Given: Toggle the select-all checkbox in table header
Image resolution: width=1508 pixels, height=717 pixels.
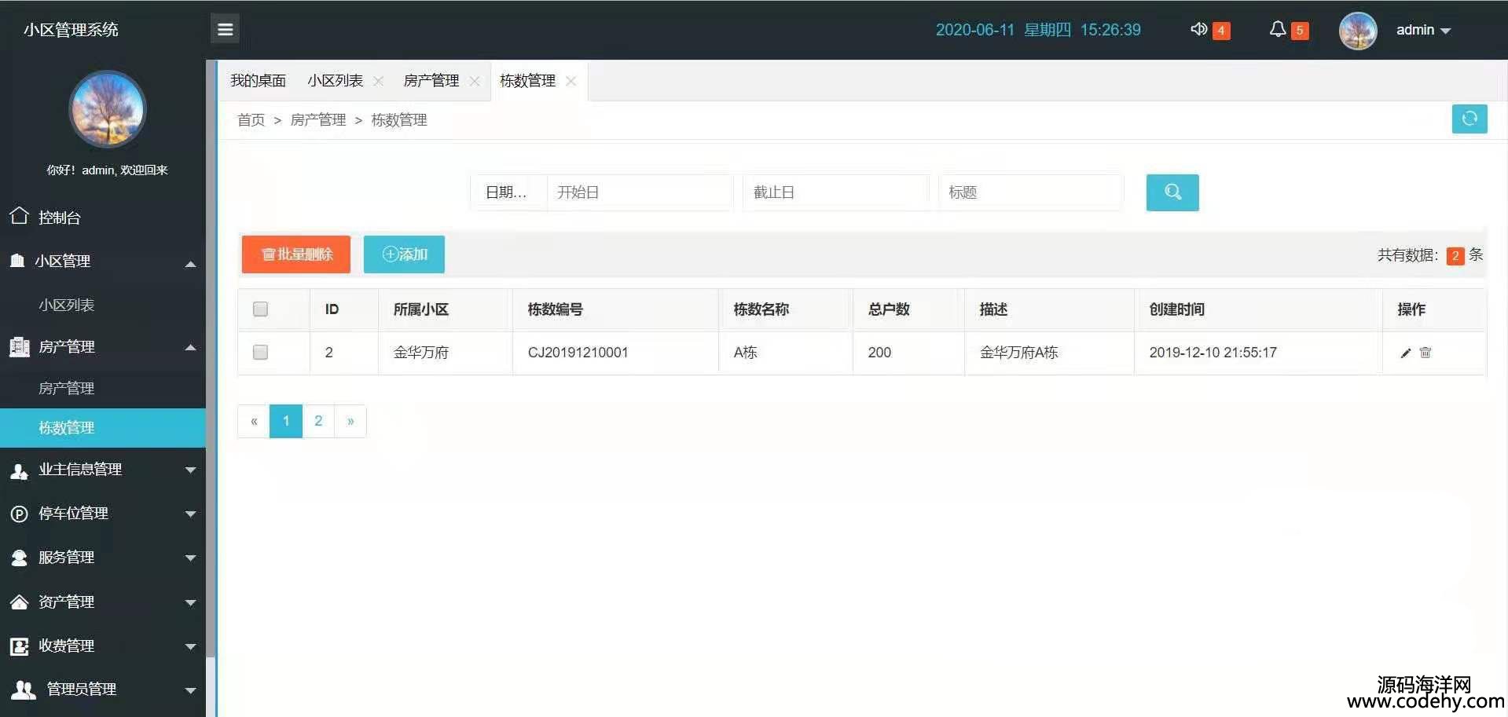Looking at the screenshot, I should pos(260,309).
